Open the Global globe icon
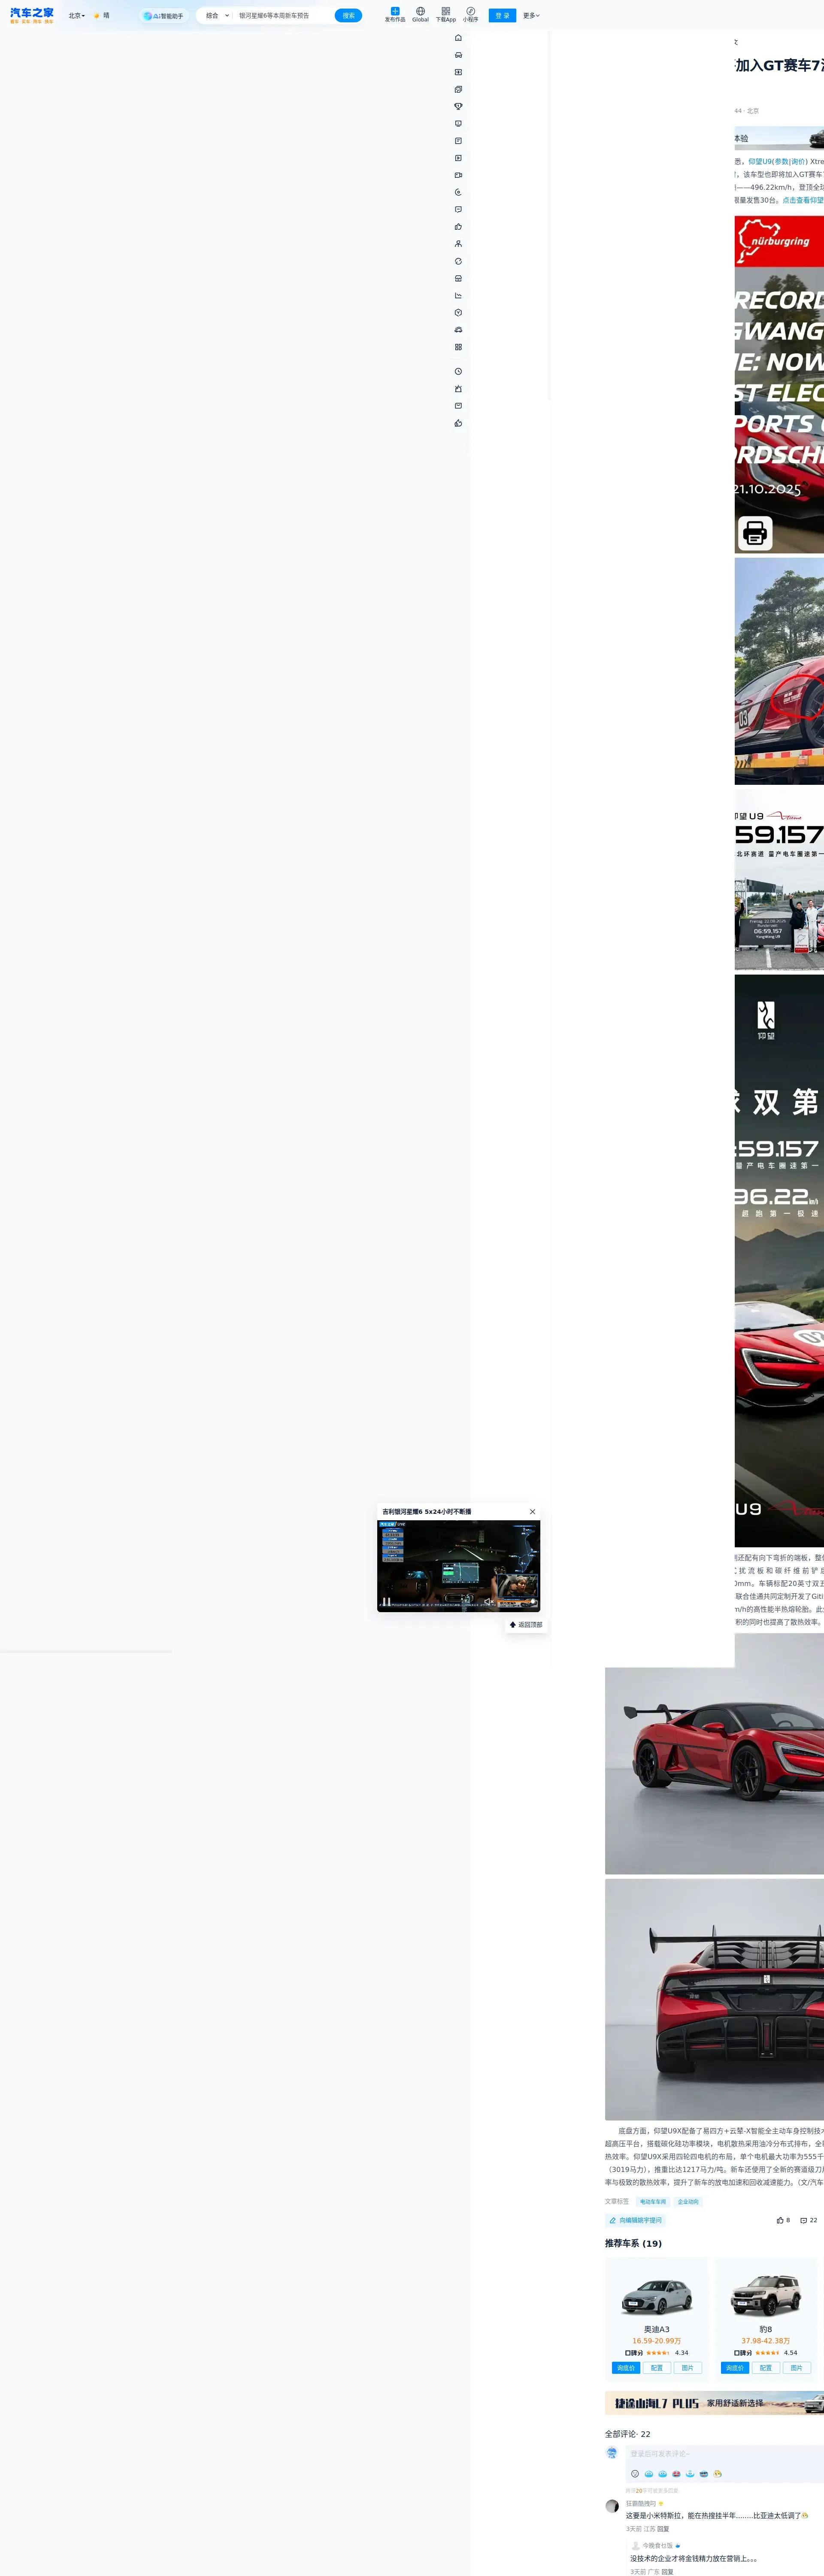Screen dimensions: 824x2576 tap(420, 11)
